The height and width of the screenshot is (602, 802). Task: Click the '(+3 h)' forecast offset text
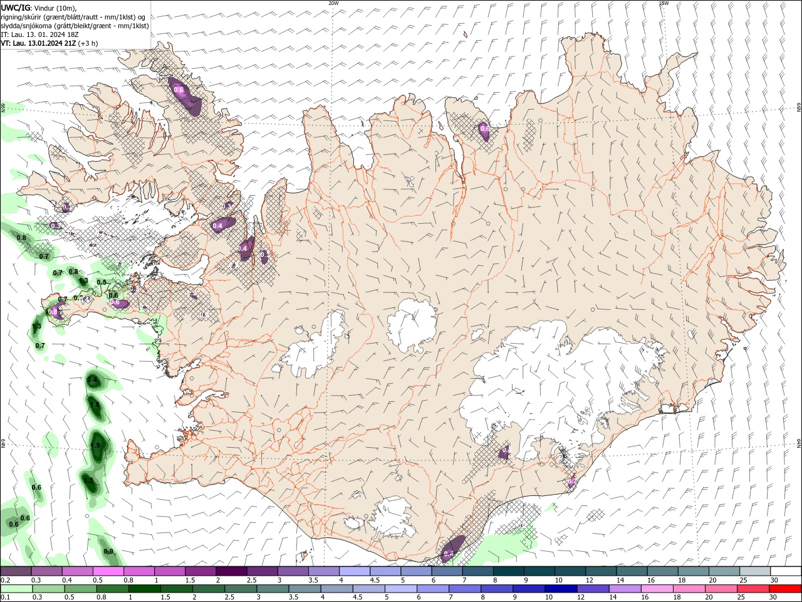(88, 43)
